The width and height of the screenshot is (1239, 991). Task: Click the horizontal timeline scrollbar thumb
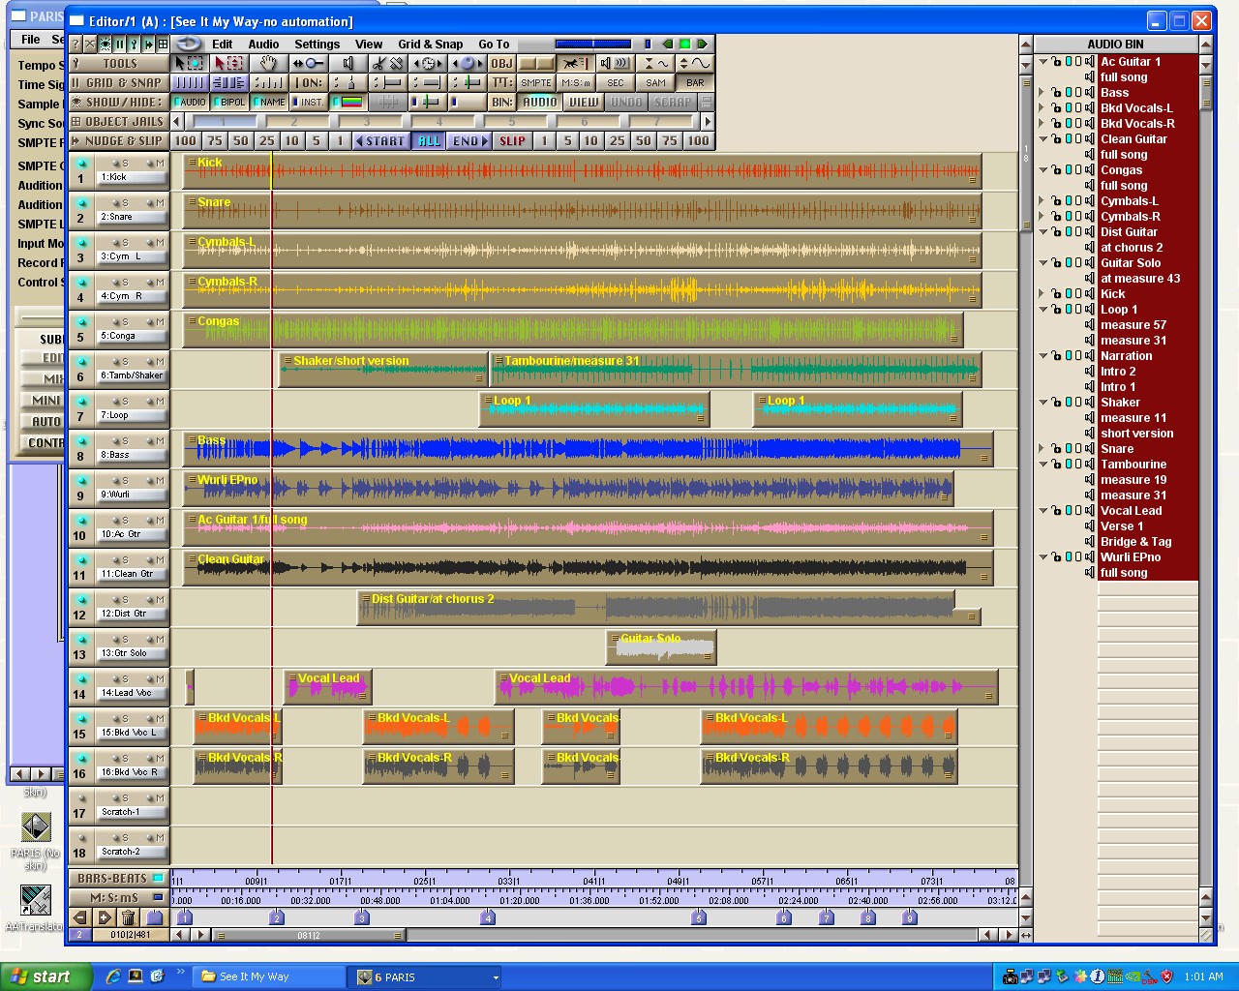pos(310,935)
